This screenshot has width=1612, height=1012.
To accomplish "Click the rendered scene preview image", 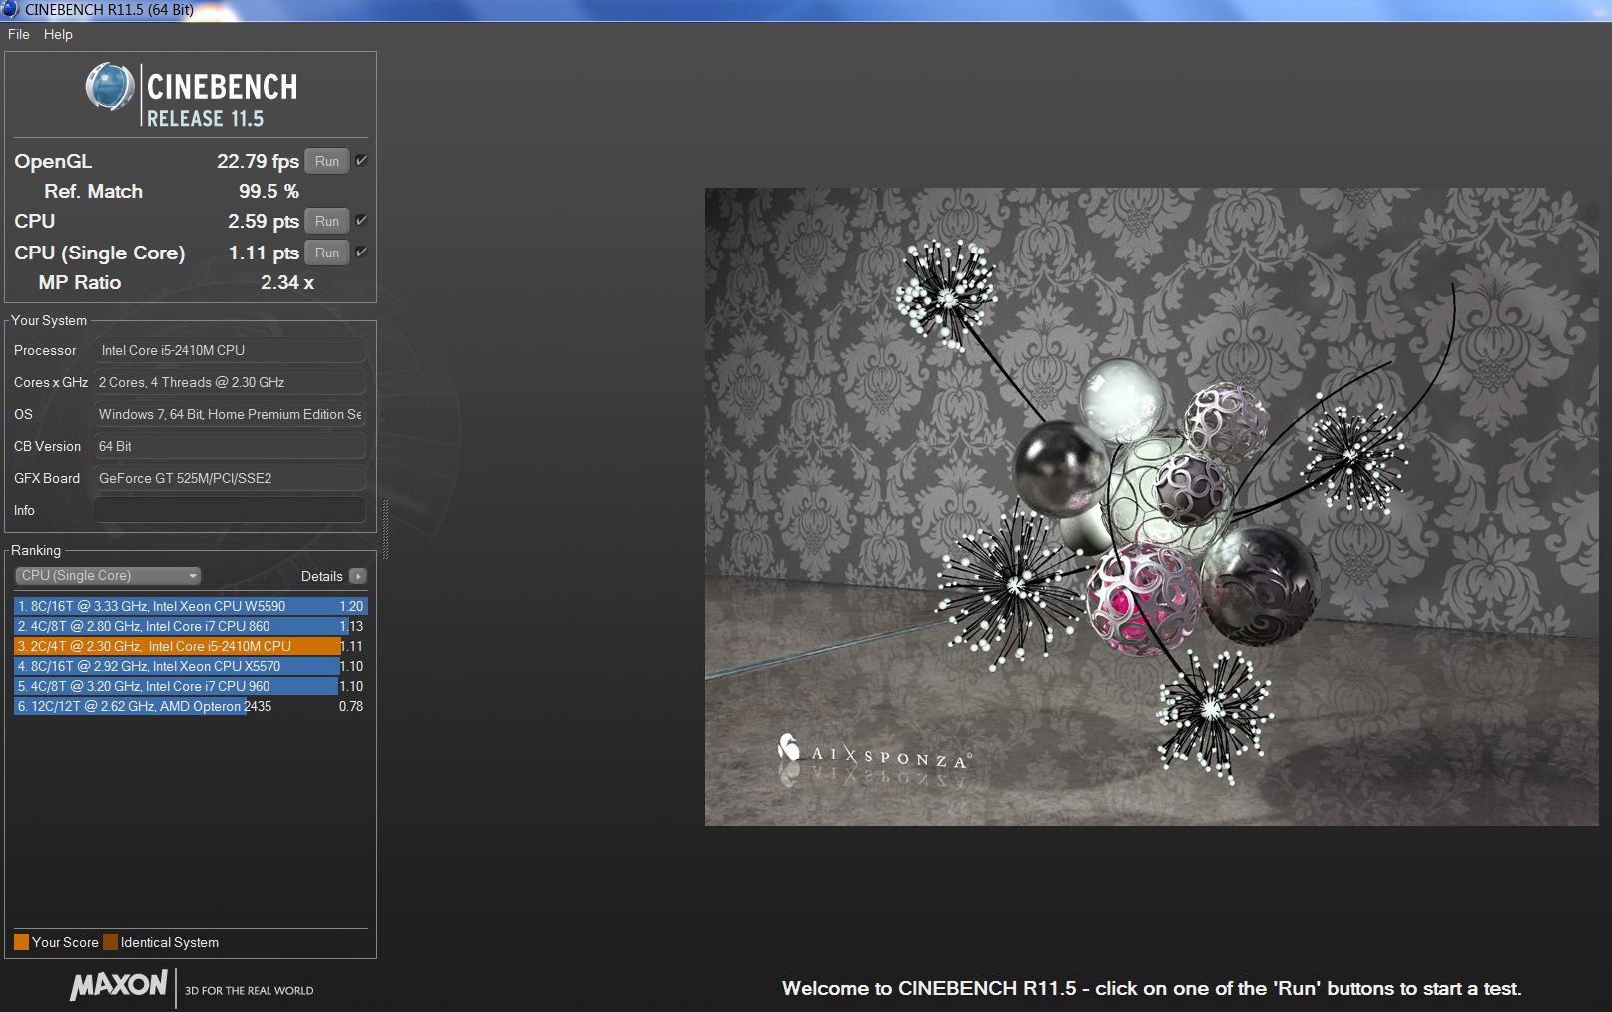I will tap(1151, 507).
